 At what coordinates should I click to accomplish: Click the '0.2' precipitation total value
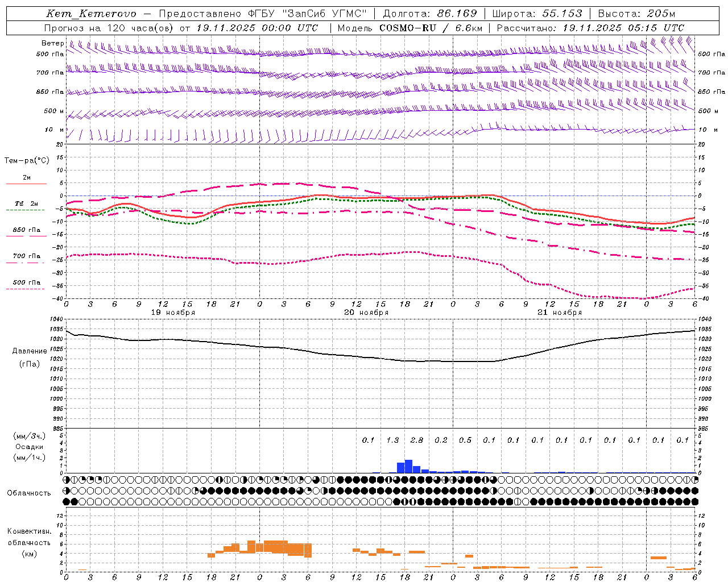441,440
